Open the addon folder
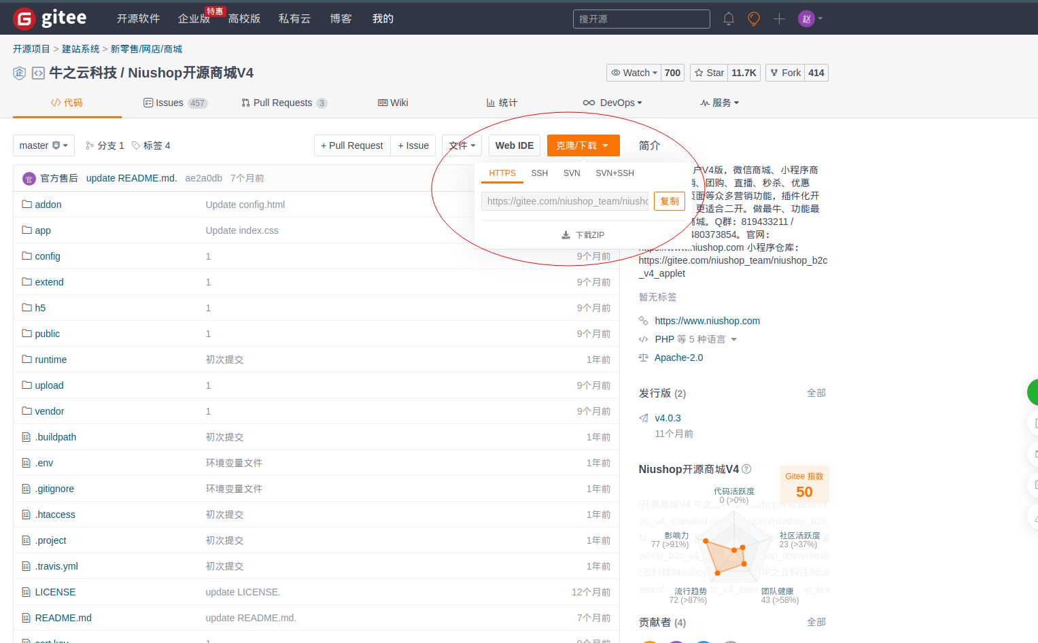 pyautogui.click(x=48, y=204)
